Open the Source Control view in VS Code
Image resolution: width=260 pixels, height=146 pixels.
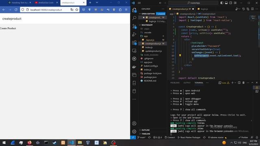pos(134,26)
